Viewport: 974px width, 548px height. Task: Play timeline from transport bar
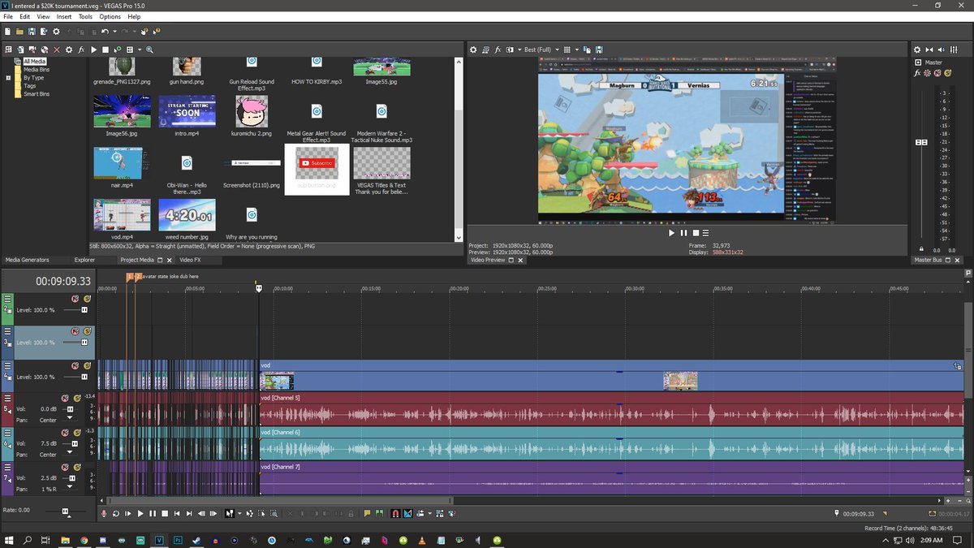point(140,513)
